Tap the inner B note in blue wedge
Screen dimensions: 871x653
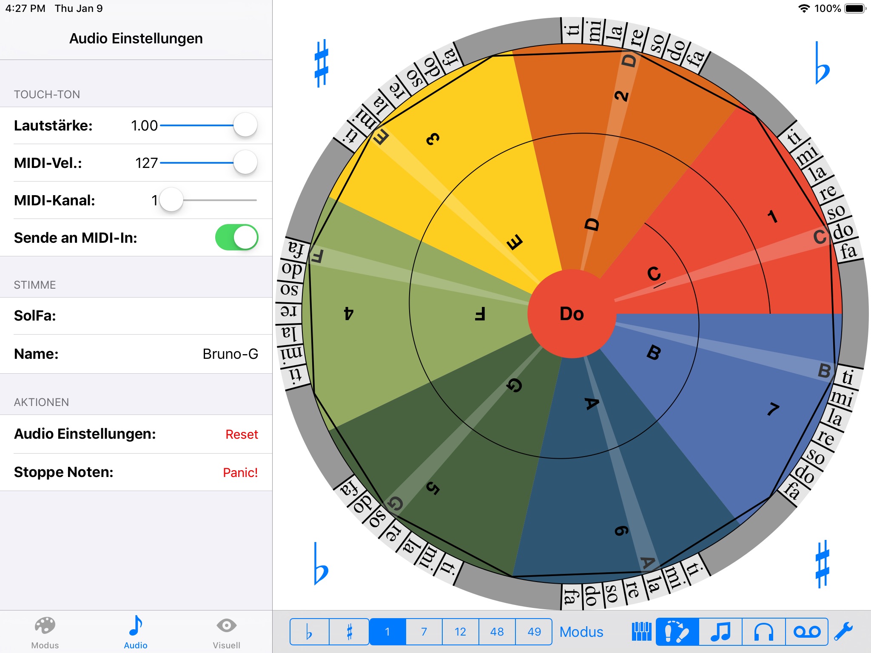[x=654, y=353]
